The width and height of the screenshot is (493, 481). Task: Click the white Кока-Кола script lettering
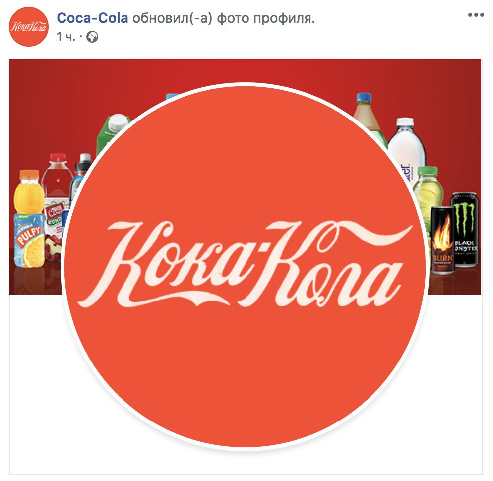[x=245, y=263]
